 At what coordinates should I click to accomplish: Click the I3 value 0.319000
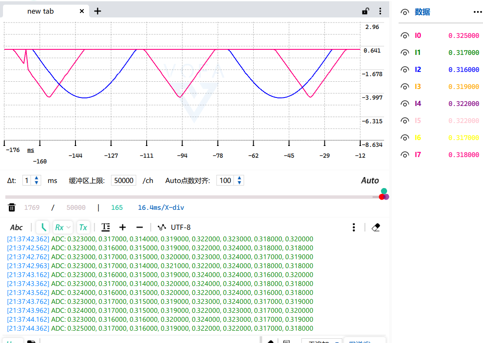tap(463, 87)
